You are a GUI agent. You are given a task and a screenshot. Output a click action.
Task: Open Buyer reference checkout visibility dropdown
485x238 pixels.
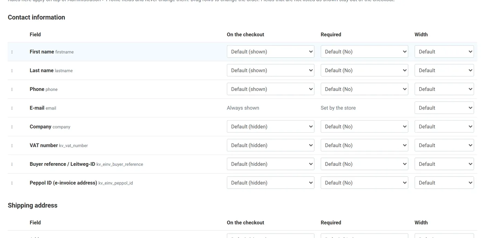(x=271, y=164)
